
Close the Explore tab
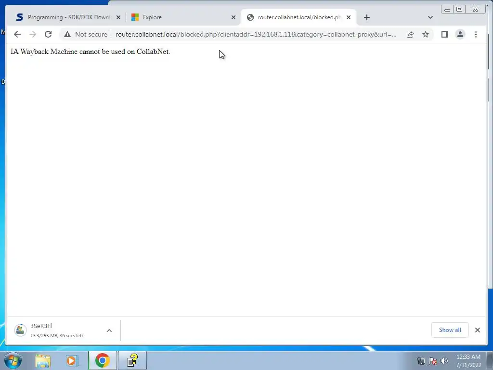[234, 17]
